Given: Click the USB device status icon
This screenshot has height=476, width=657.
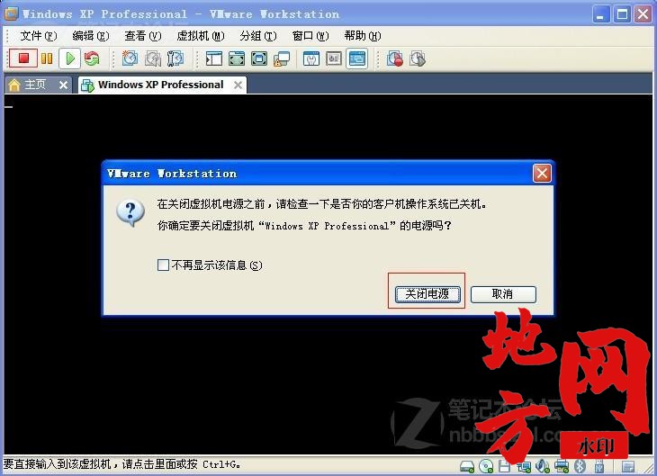Looking at the screenshot, I should [599, 466].
